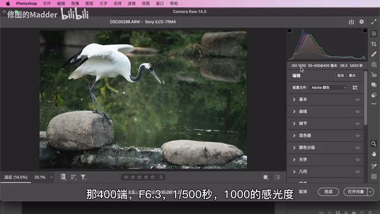Toggle the grid overlay icon
Screen dimensions: 380x214
click(x=373, y=177)
